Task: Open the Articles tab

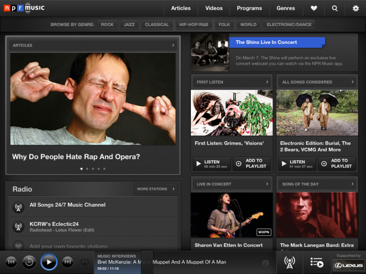Action: [x=181, y=8]
